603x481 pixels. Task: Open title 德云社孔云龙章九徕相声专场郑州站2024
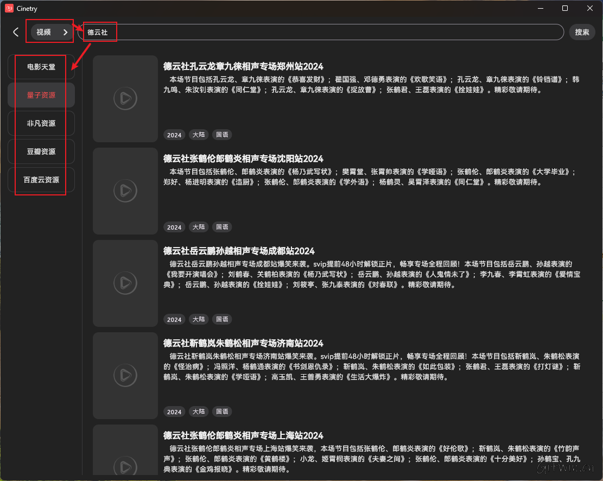click(x=243, y=66)
